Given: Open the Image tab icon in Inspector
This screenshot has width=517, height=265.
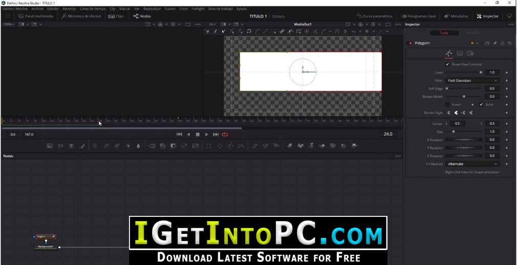Looking at the screenshot, I should [x=460, y=53].
